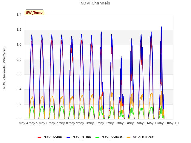The width and height of the screenshot is (191, 143).
Task: Click the red NDVI_650in legend swatch
Action: pyautogui.click(x=39, y=138)
